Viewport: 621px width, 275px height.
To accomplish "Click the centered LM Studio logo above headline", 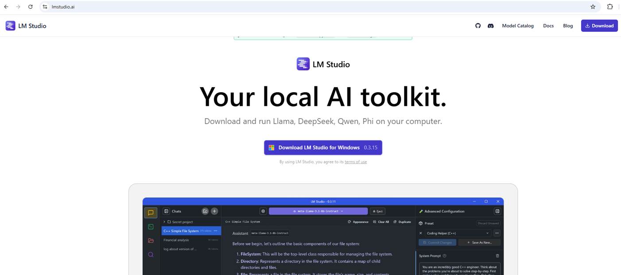I will pos(323,64).
